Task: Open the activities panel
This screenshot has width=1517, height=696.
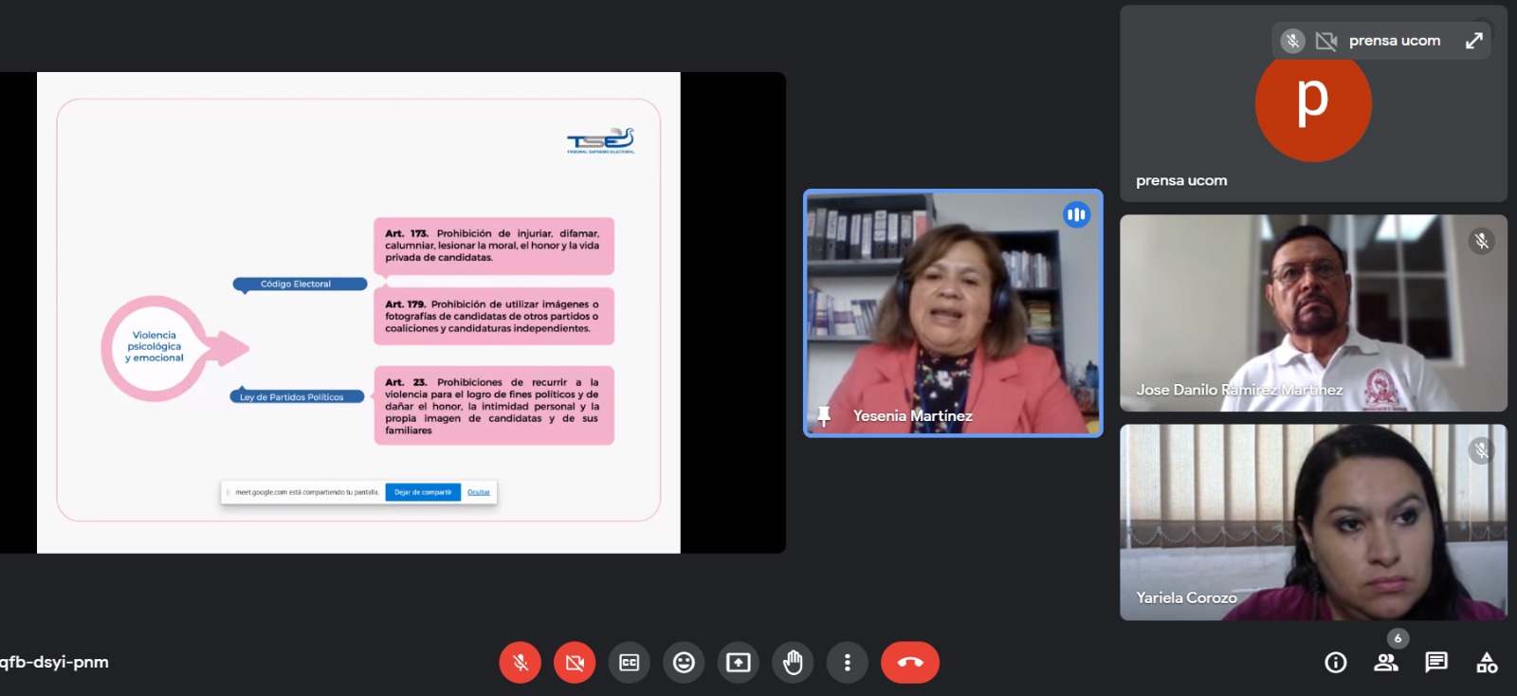Action: [1487, 663]
